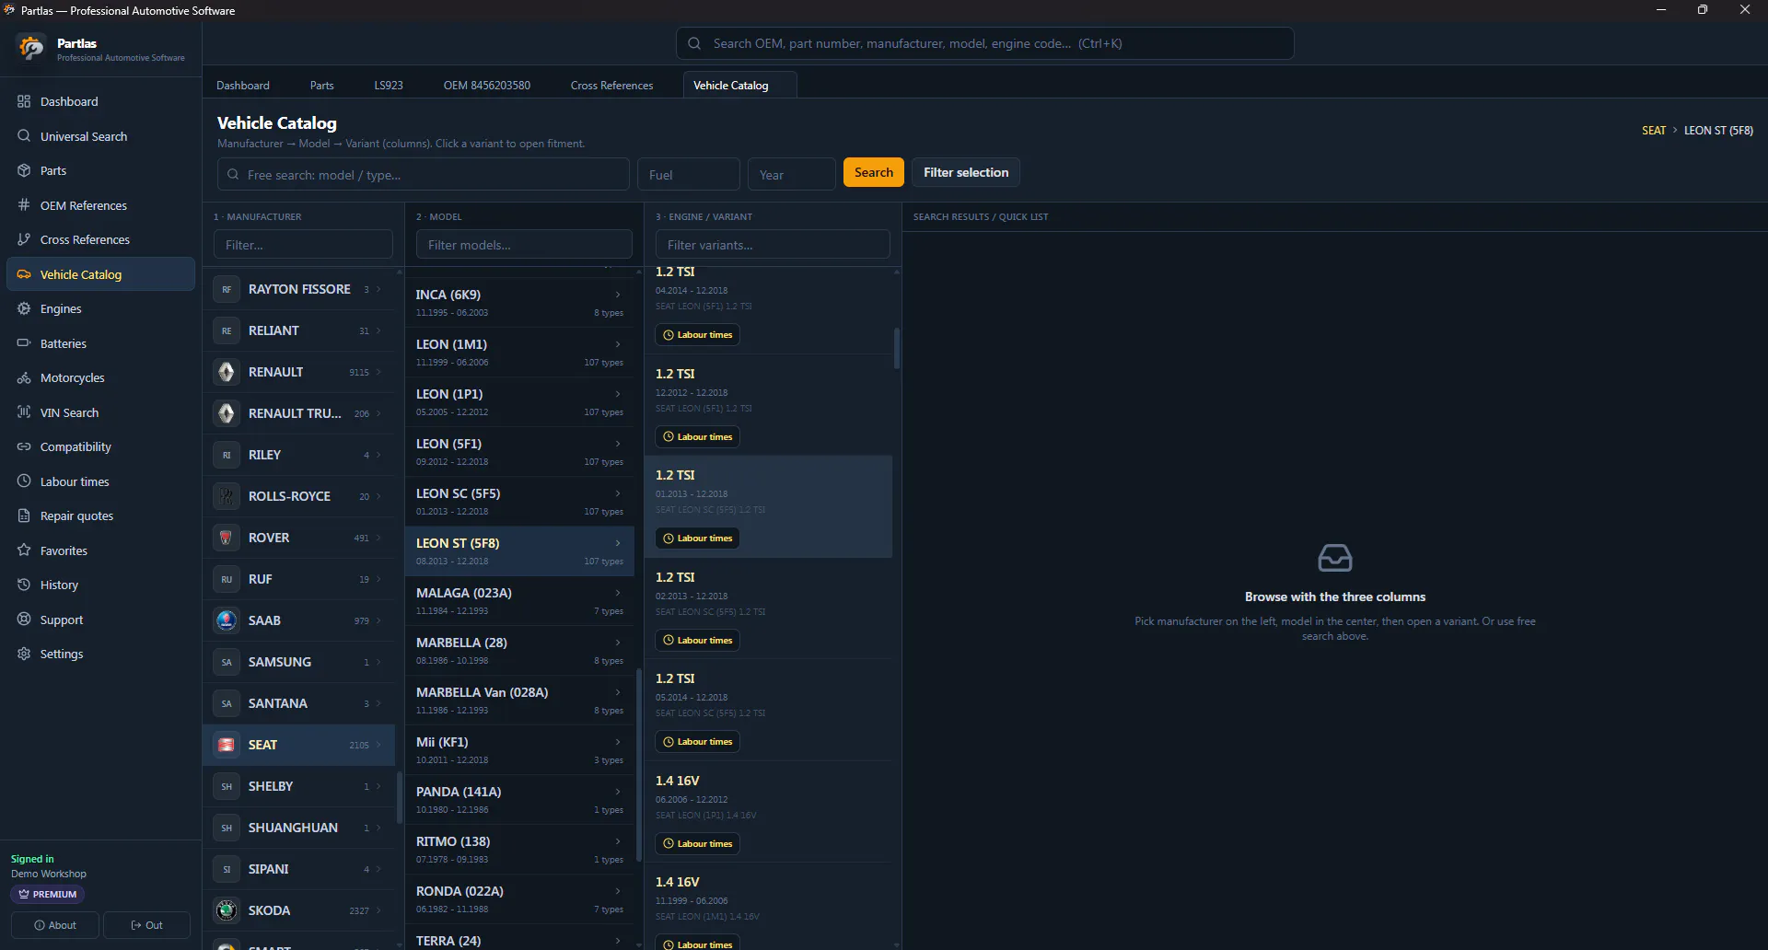This screenshot has height=950, width=1768.
Task: Click the Filter selection button
Action: 966,172
